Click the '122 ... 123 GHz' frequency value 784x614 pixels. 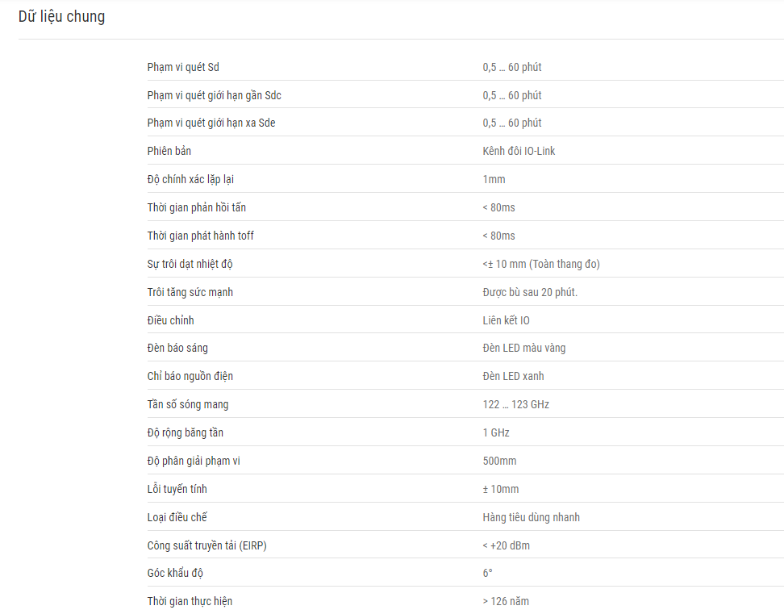[516, 404]
